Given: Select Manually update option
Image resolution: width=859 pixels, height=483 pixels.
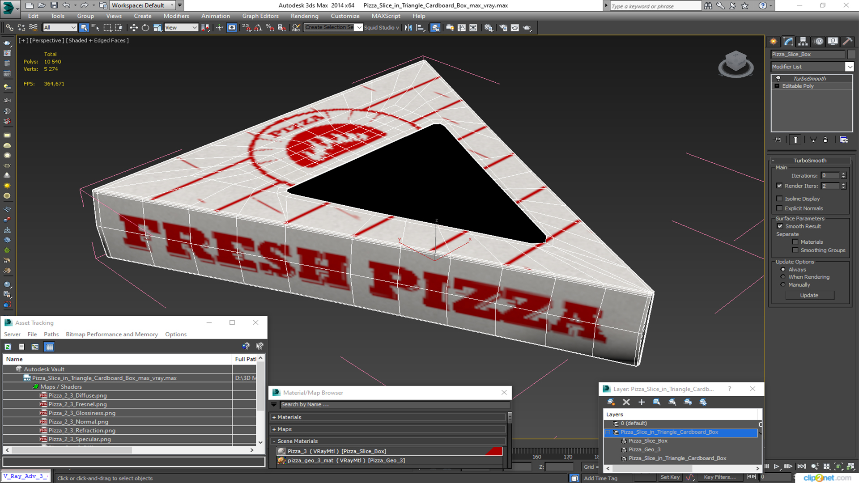Looking at the screenshot, I should coord(783,284).
